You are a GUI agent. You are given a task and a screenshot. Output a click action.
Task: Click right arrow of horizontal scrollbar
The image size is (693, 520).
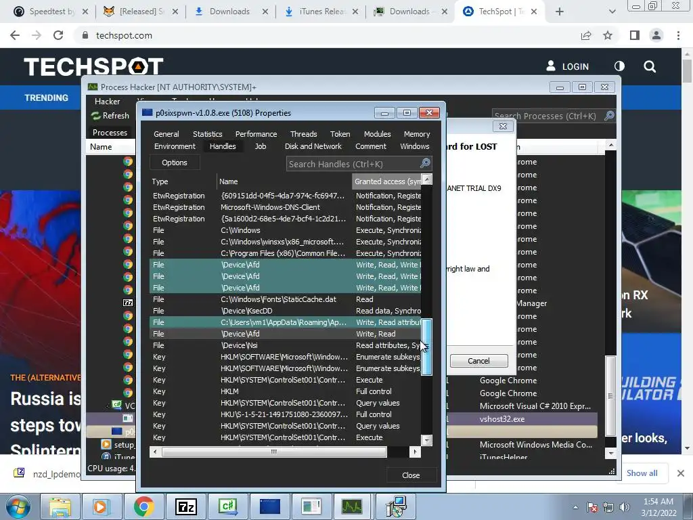click(x=415, y=452)
